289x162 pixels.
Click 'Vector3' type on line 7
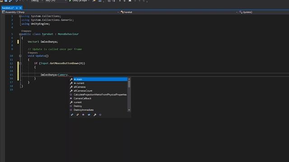point(33,42)
